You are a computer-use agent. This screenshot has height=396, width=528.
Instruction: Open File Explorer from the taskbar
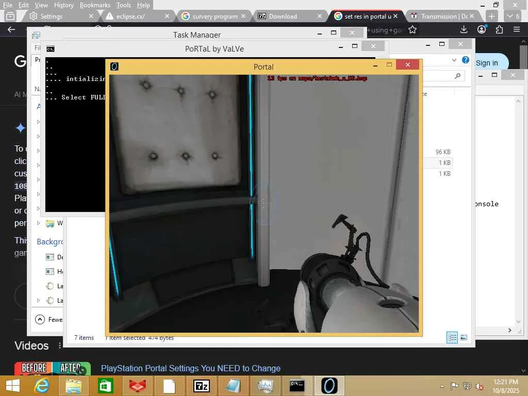(x=73, y=386)
